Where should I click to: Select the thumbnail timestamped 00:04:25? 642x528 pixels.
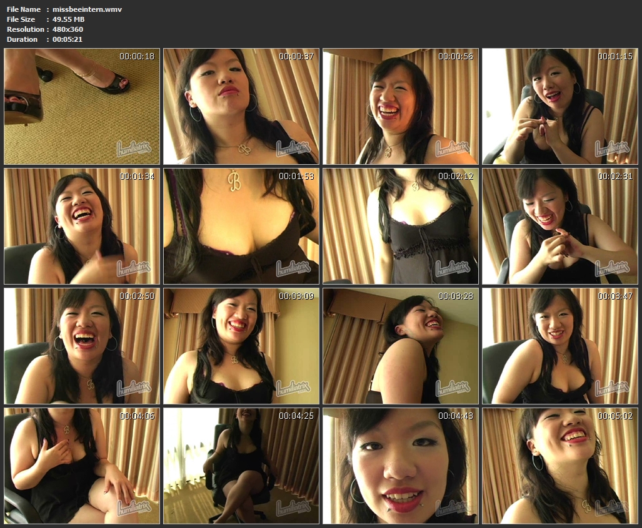(x=241, y=466)
